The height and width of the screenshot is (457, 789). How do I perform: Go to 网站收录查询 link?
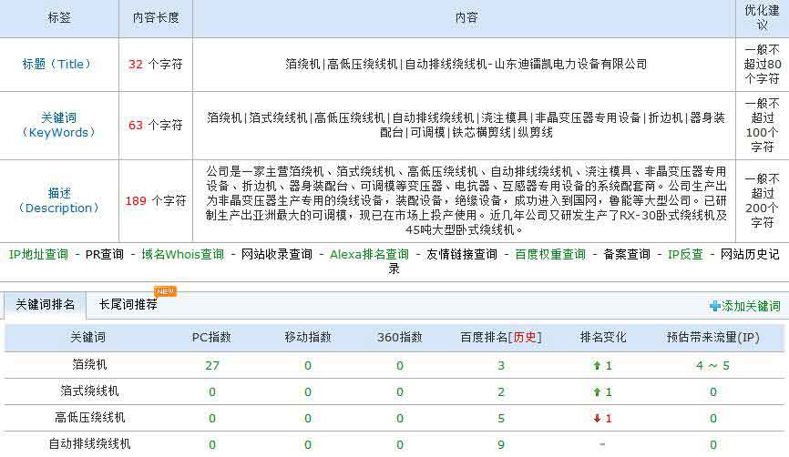(x=276, y=254)
